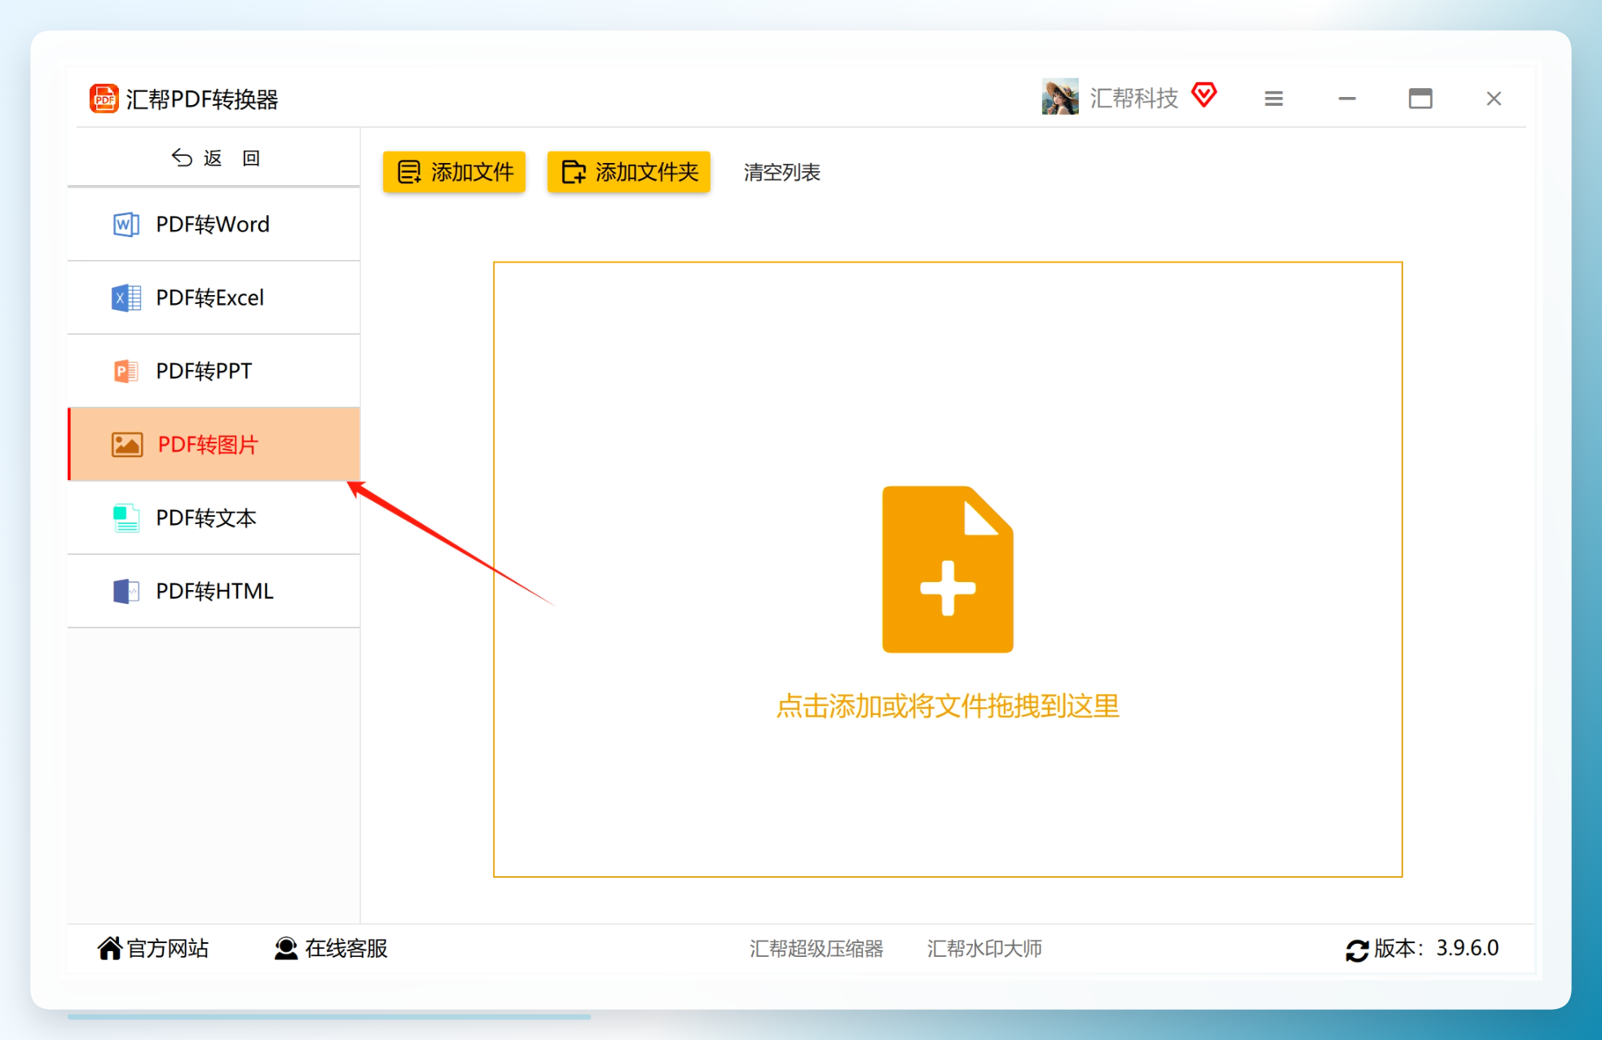Click the red VIP diamond icon
1602x1040 pixels.
pyautogui.click(x=1204, y=95)
